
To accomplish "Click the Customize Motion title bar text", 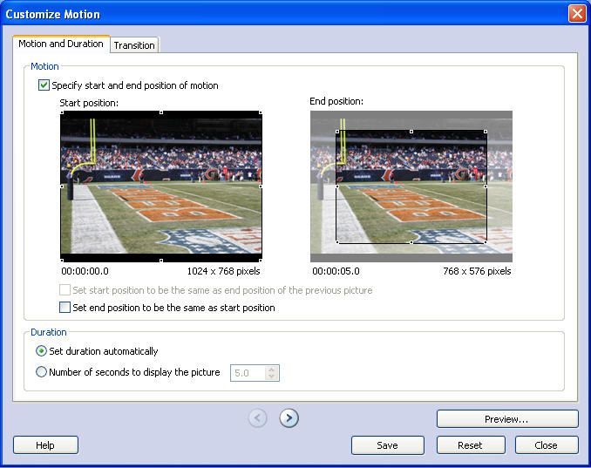I will (53, 14).
